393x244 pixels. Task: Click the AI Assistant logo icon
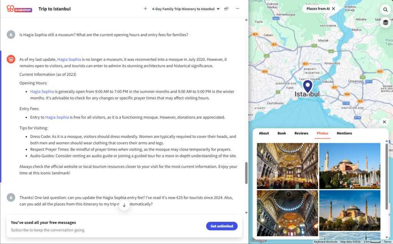10,8
